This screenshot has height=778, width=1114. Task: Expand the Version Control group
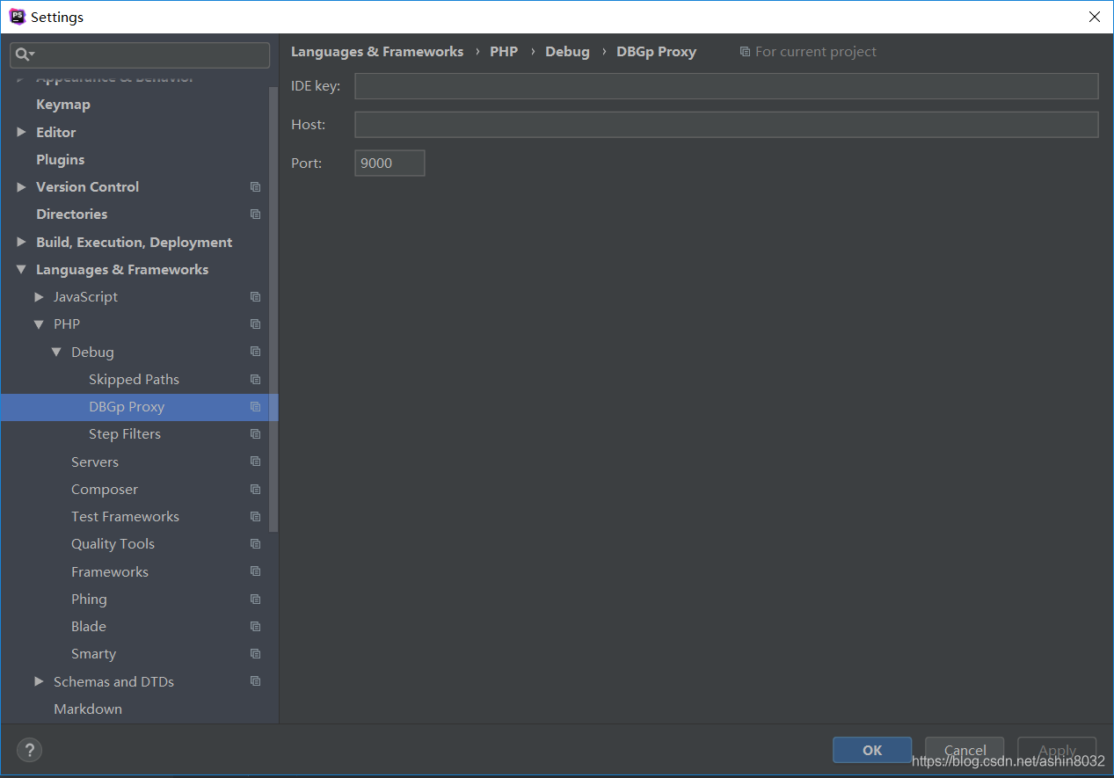coord(21,187)
